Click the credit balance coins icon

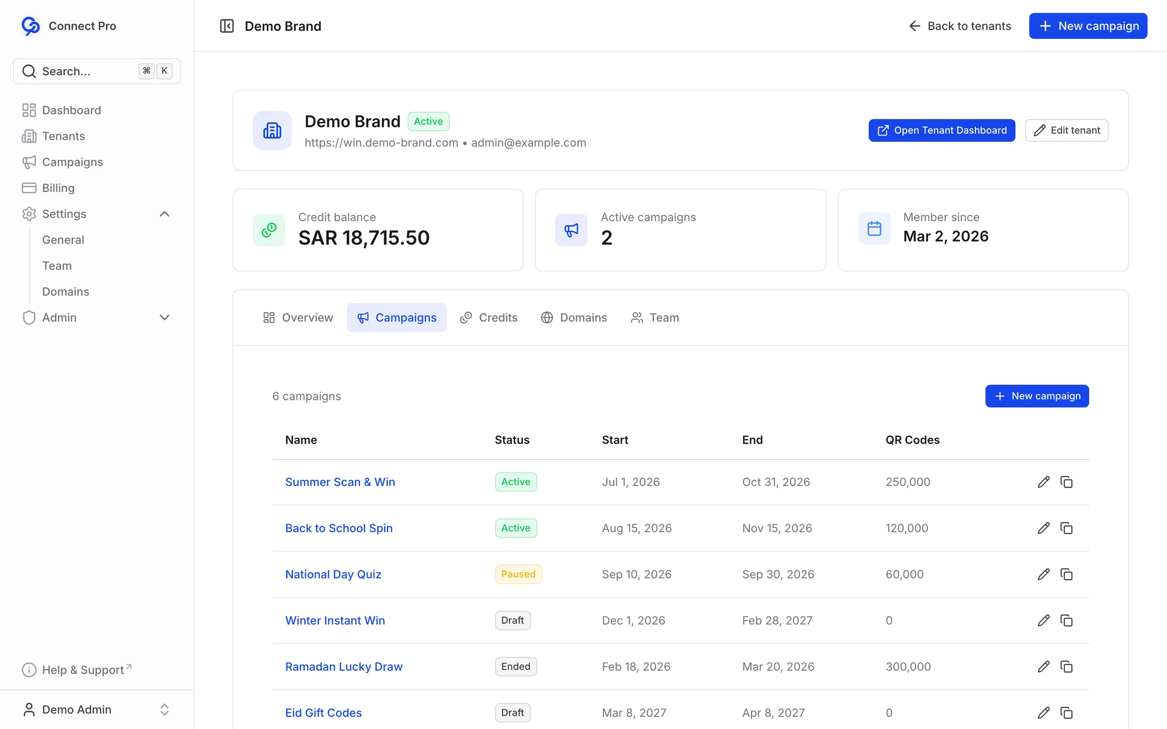tap(269, 230)
